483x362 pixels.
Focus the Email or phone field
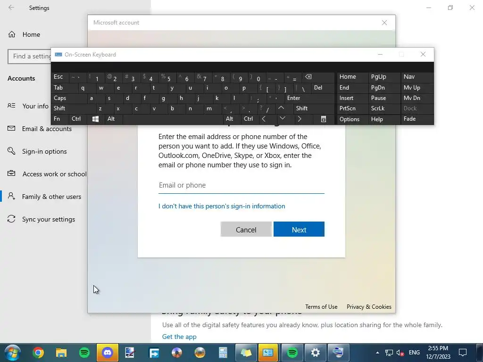tap(241, 185)
